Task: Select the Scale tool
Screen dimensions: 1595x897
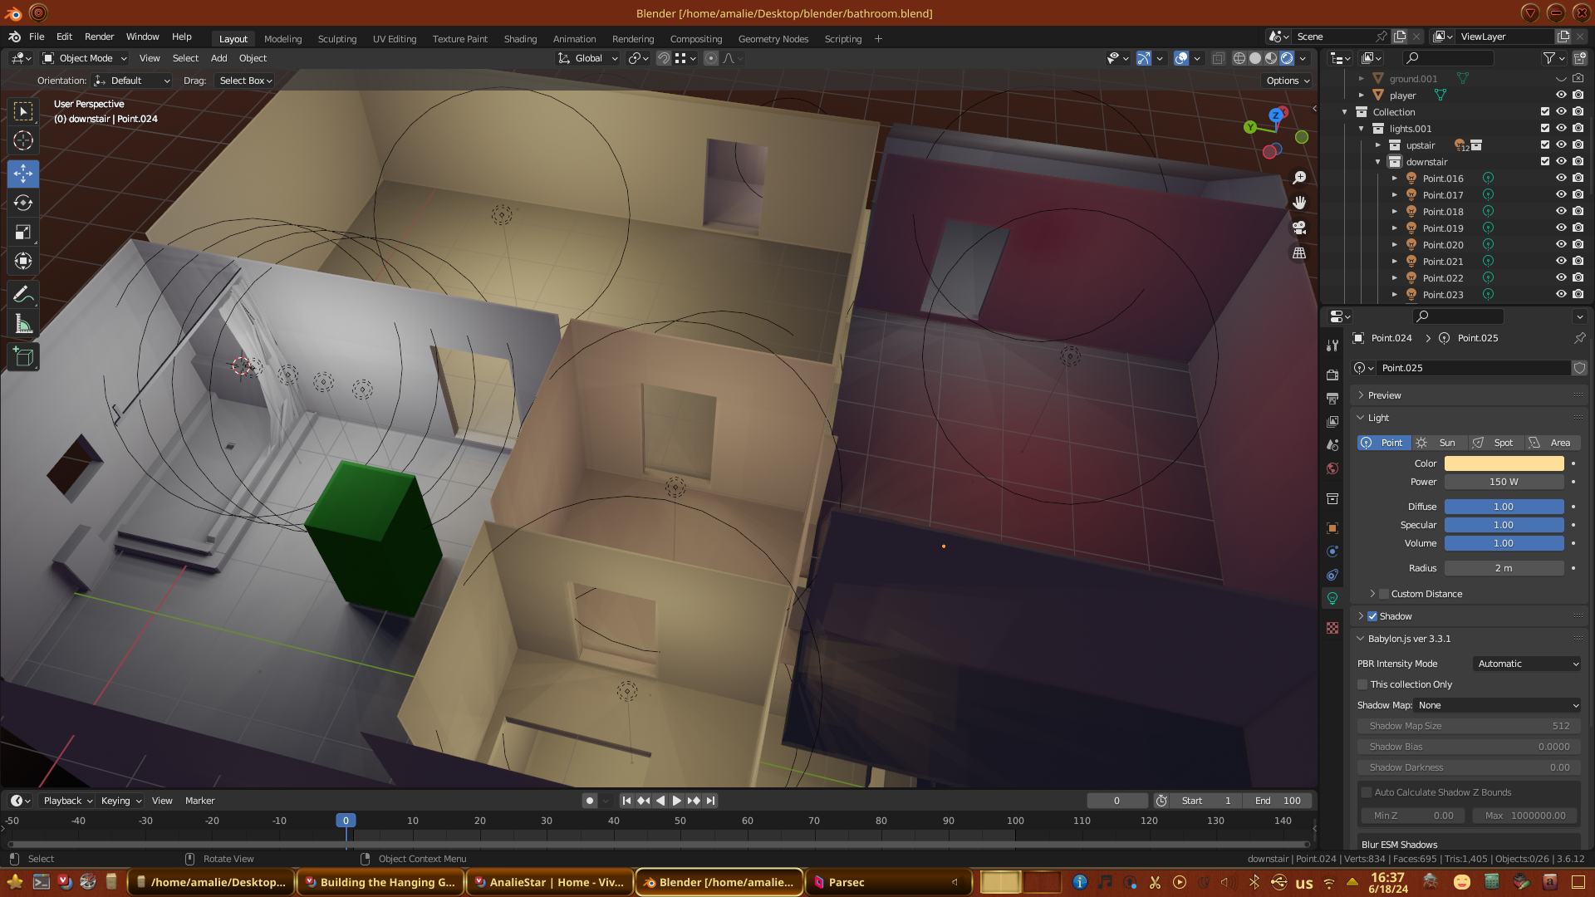Action: click(23, 233)
